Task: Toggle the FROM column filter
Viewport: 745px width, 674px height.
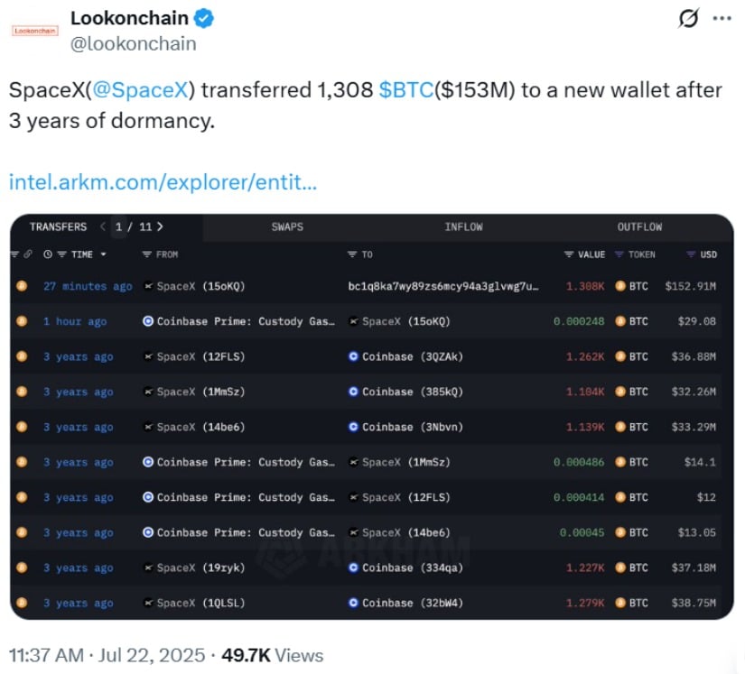Action: pos(147,254)
